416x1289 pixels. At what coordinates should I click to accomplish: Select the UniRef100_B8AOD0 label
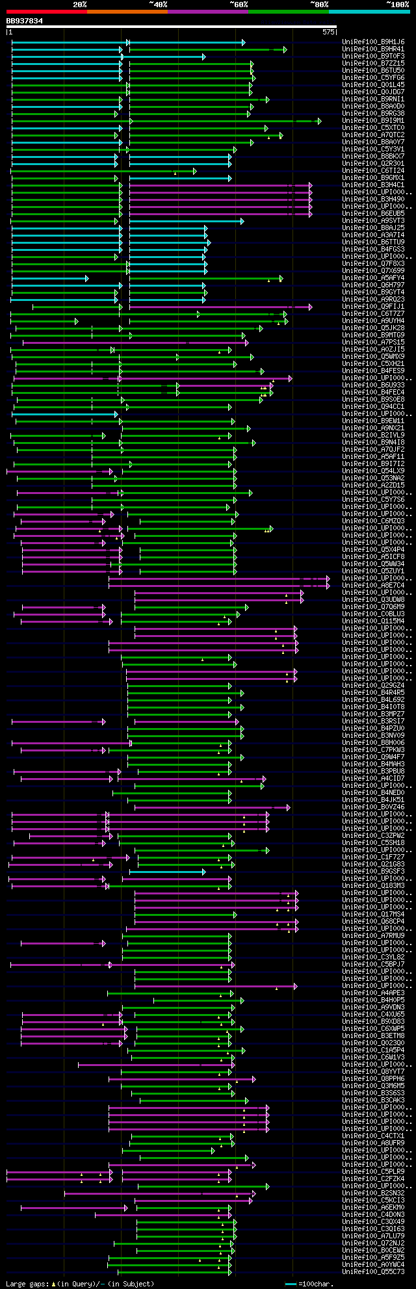click(x=373, y=107)
